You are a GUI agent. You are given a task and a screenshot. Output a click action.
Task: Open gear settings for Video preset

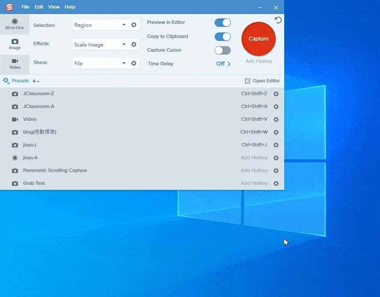click(276, 119)
